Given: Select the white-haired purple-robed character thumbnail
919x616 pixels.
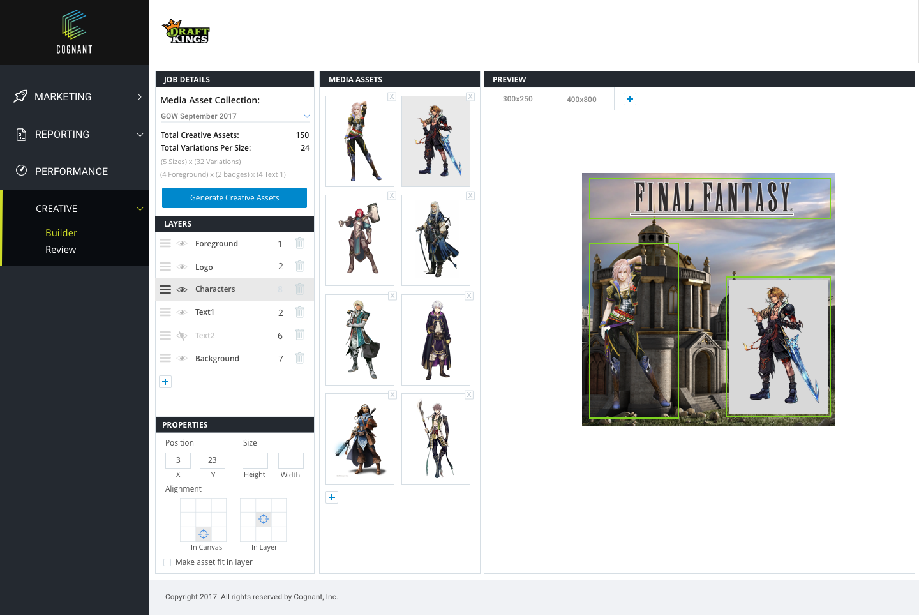Looking at the screenshot, I should (436, 340).
